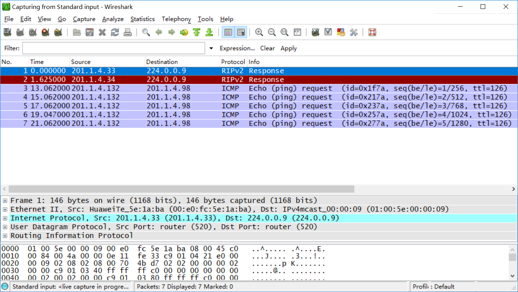The image size is (518, 292).
Task: Save this capture file icon
Action: click(89, 32)
